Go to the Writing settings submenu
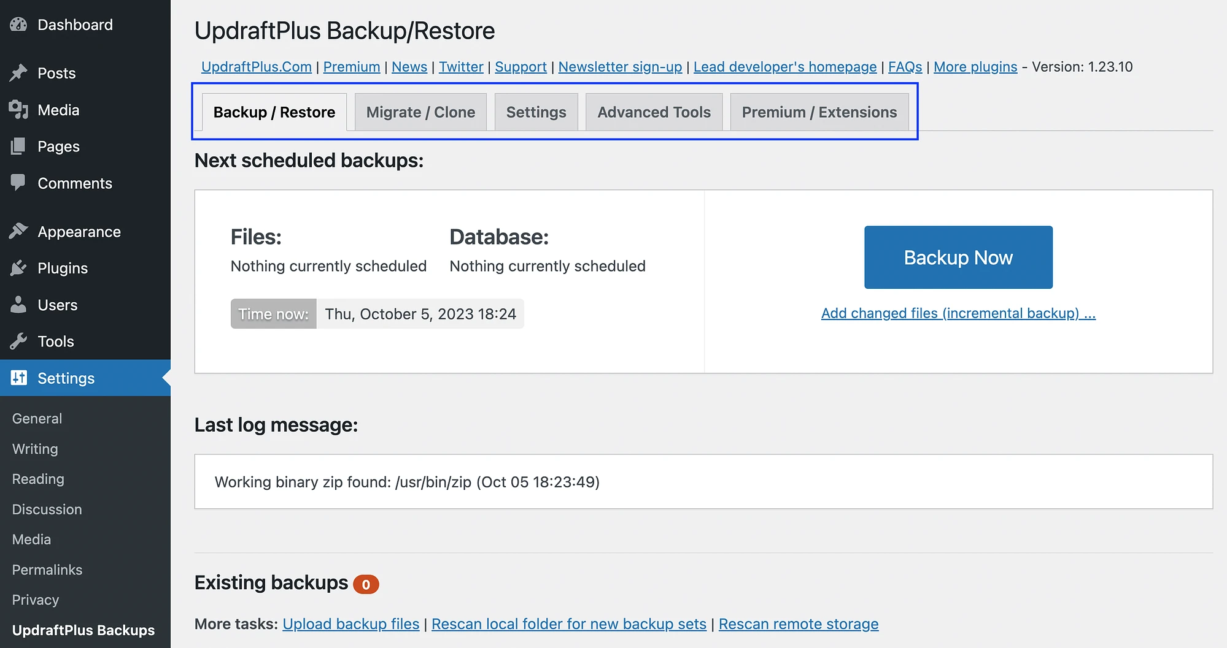Screen dimensions: 1227x648 click(x=35, y=449)
